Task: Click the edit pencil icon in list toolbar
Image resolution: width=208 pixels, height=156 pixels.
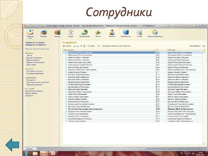Action: 81,46
